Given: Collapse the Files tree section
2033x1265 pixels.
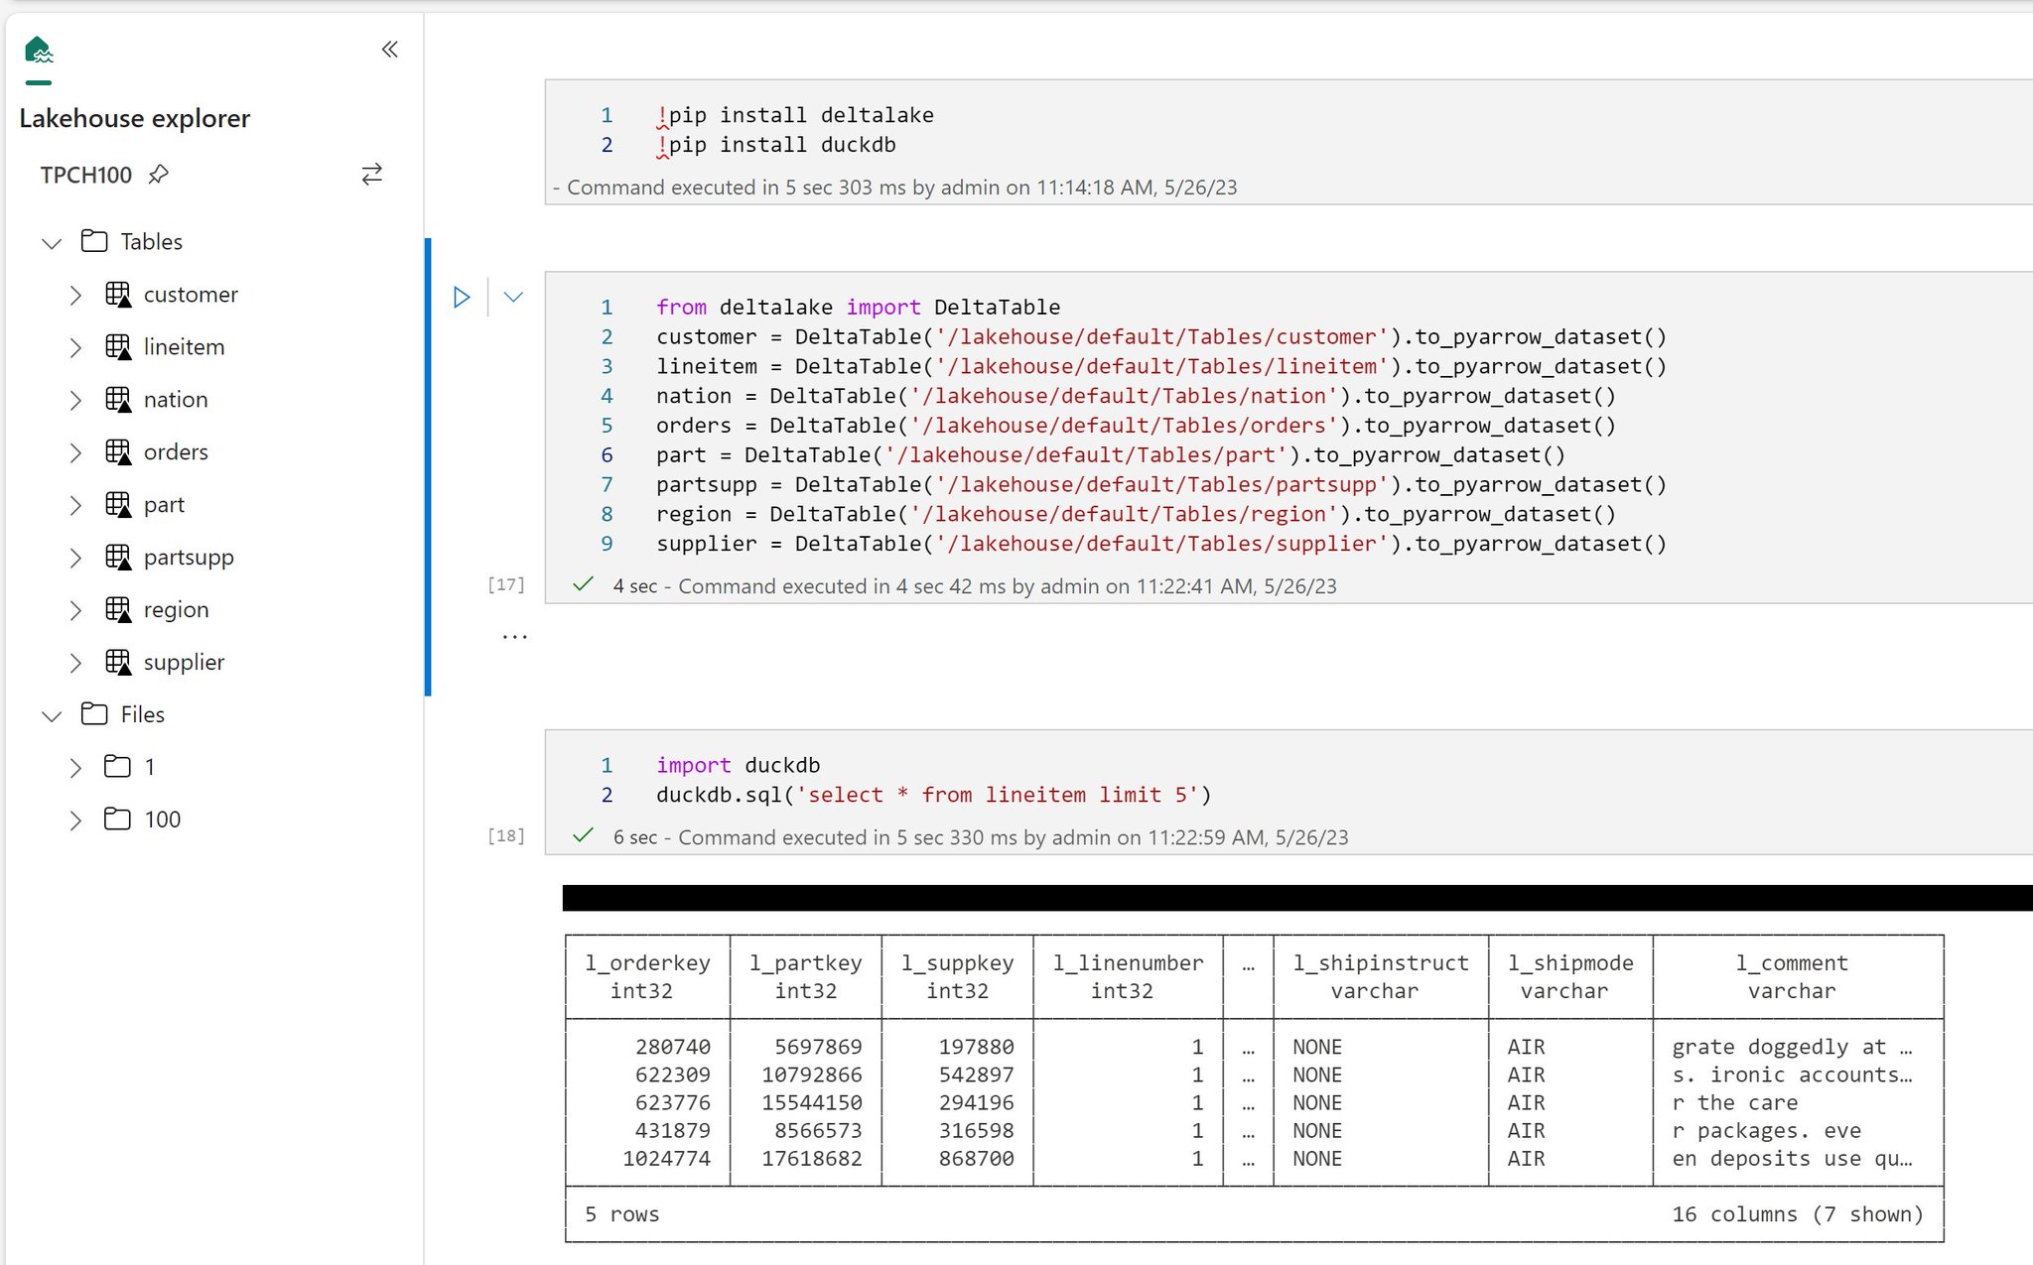Looking at the screenshot, I should (x=52, y=715).
